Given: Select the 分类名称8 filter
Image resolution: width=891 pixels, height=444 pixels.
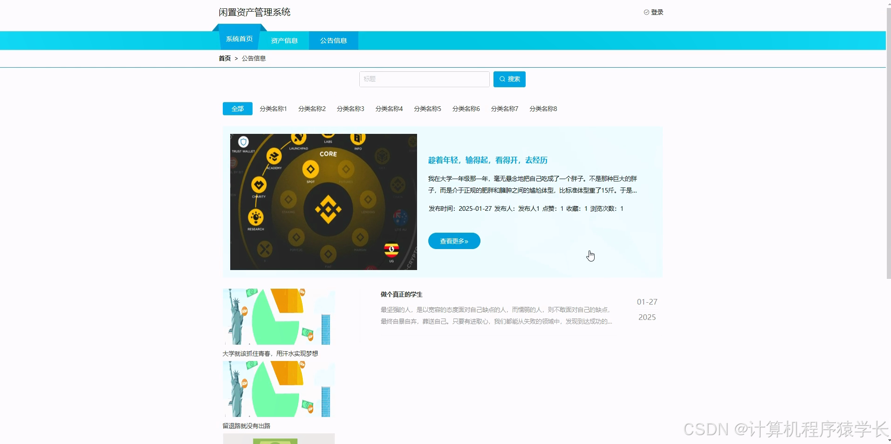Looking at the screenshot, I should coord(542,108).
